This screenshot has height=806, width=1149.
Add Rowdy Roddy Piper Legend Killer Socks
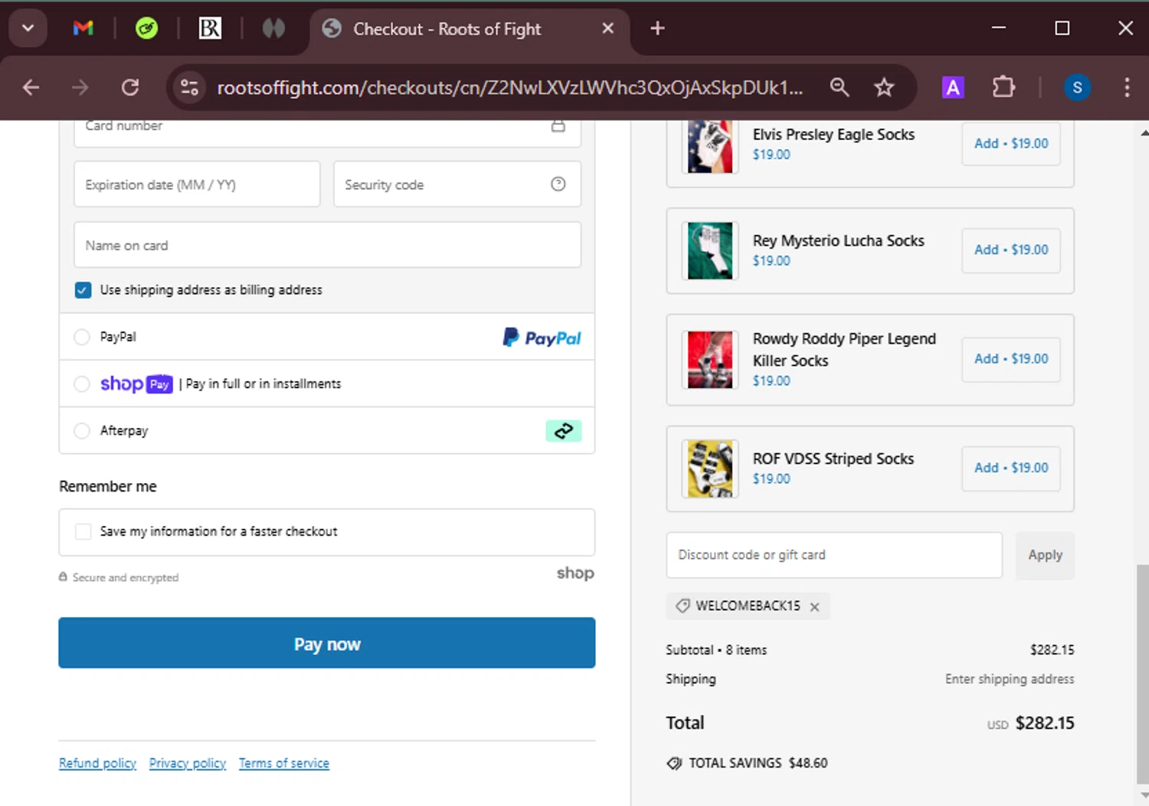[x=1011, y=359]
